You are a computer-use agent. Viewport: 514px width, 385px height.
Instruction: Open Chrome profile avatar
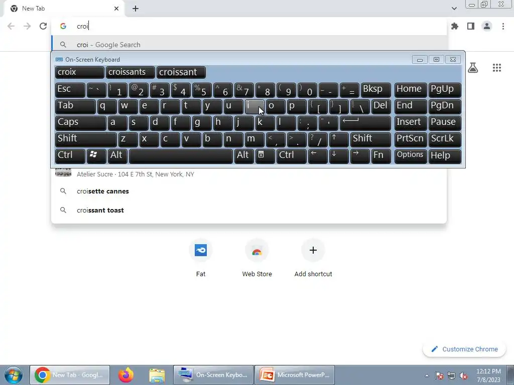[487, 26]
